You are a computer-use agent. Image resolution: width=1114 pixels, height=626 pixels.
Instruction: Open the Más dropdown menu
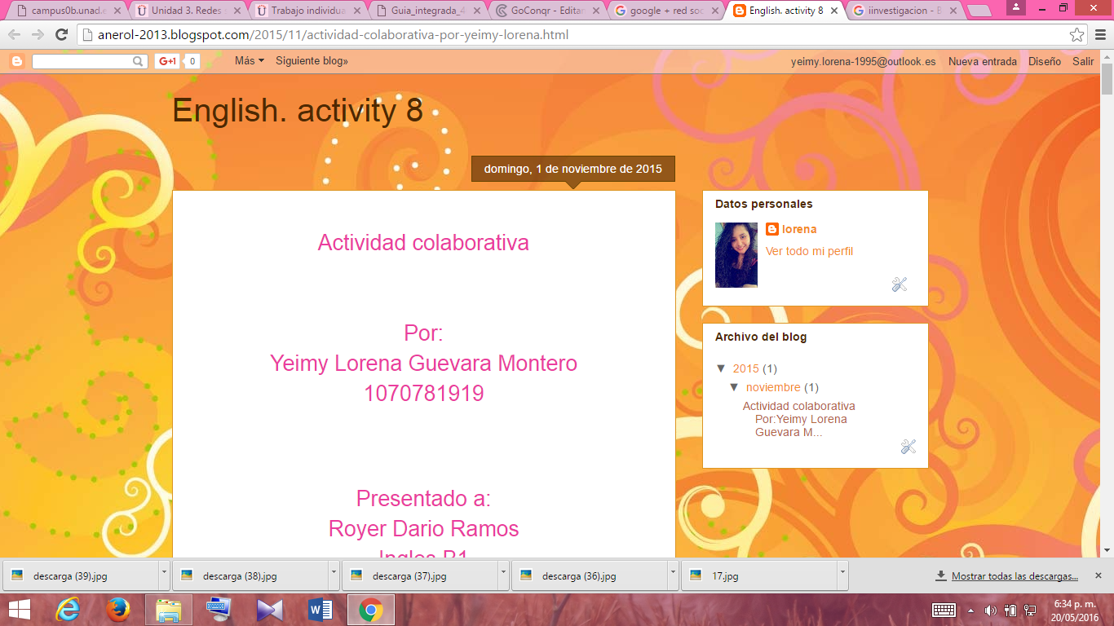(249, 61)
